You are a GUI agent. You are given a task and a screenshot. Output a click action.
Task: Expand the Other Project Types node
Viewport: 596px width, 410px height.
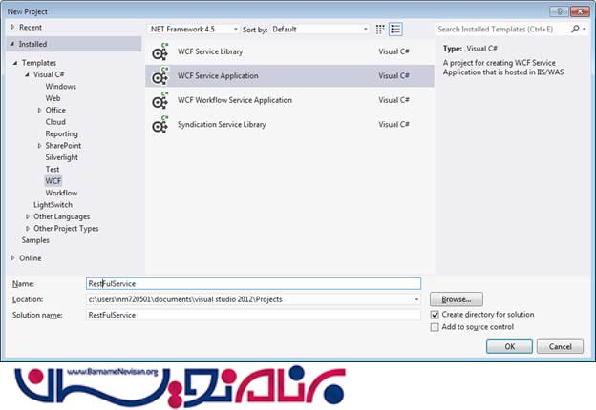pyautogui.click(x=28, y=229)
